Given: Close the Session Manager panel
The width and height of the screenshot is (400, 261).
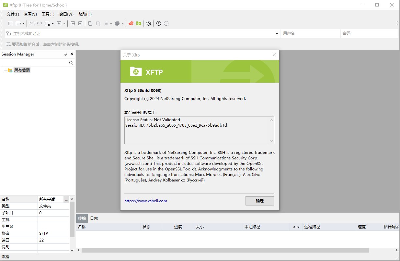Looking at the screenshot, I should [x=72, y=54].
